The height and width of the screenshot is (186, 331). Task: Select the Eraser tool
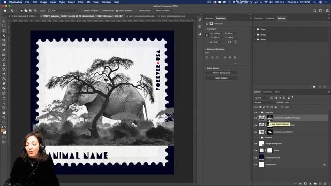(4, 74)
